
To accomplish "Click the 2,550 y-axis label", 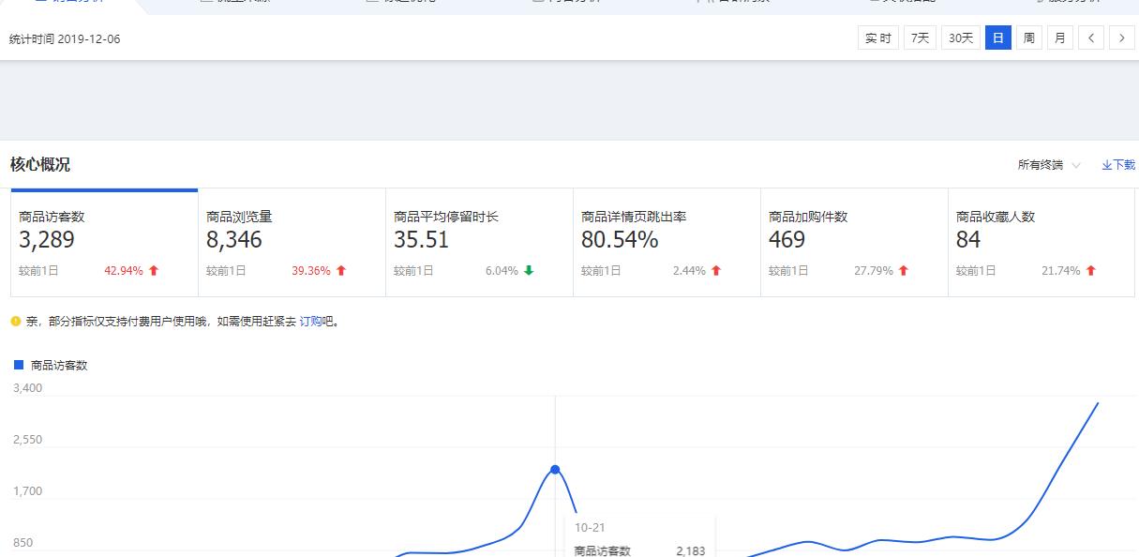I will coord(27,440).
